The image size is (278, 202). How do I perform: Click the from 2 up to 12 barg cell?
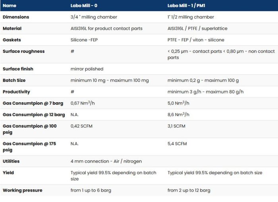(x=189, y=190)
